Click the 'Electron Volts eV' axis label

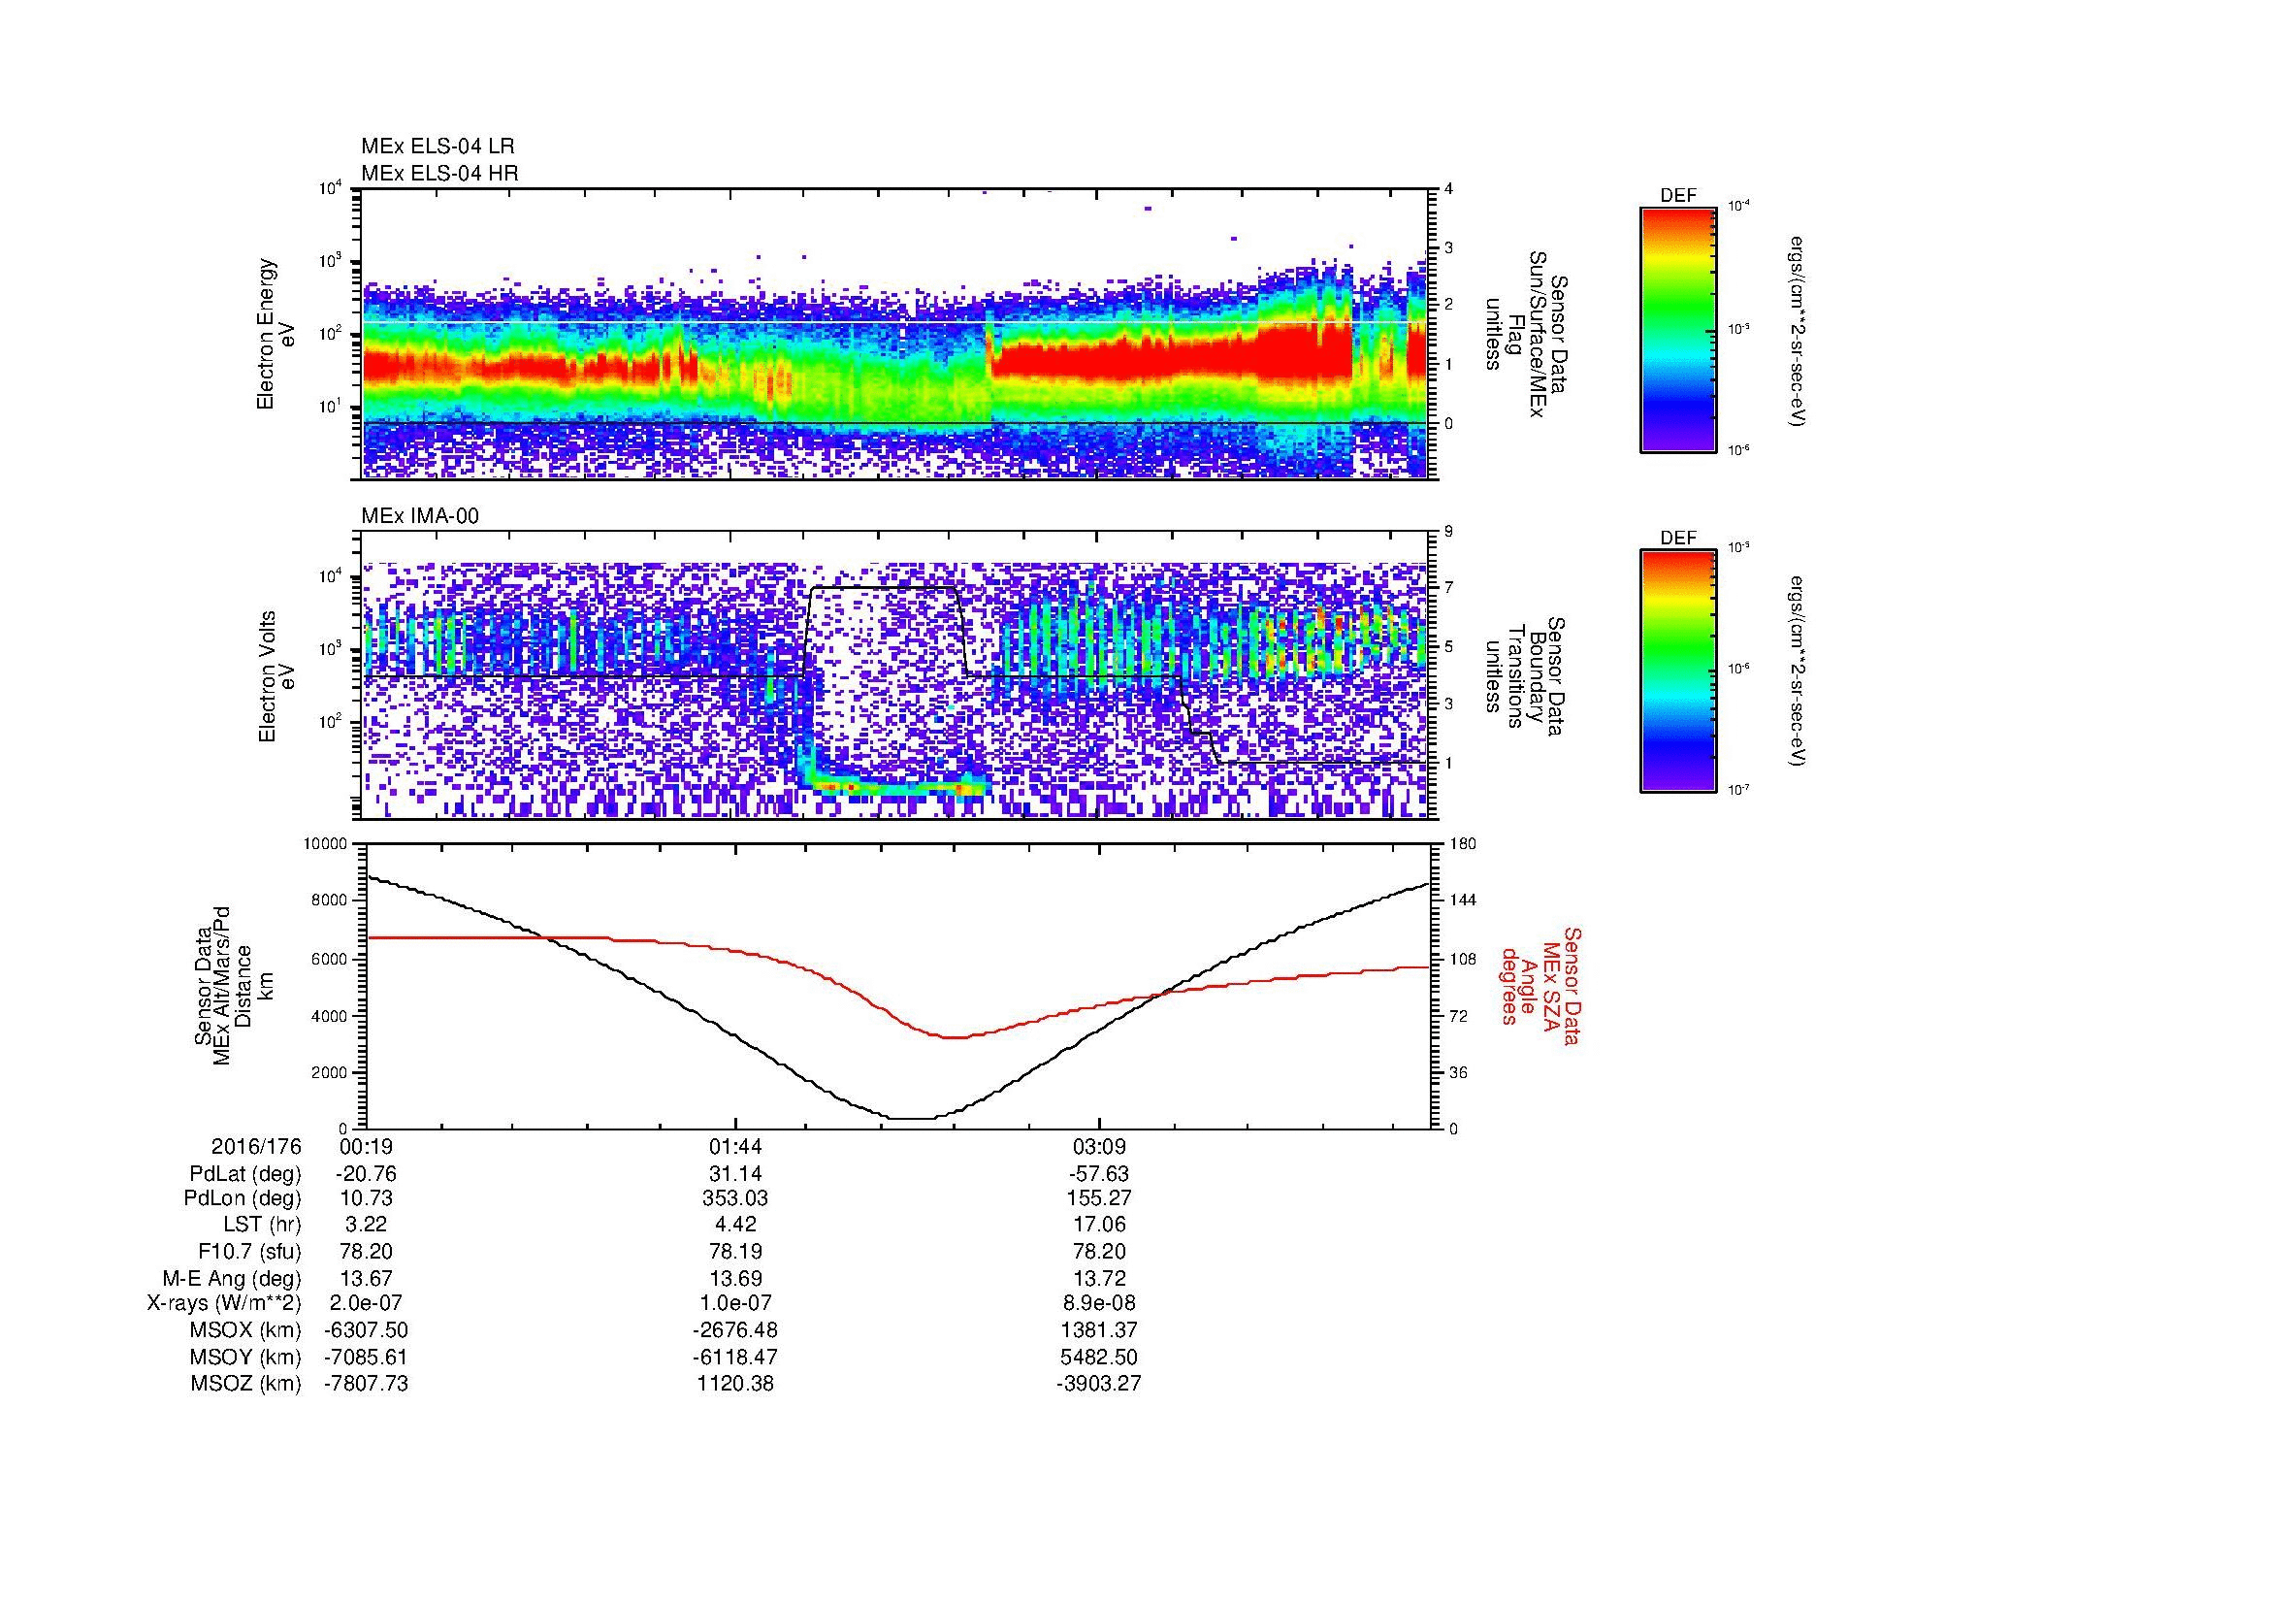tap(276, 676)
